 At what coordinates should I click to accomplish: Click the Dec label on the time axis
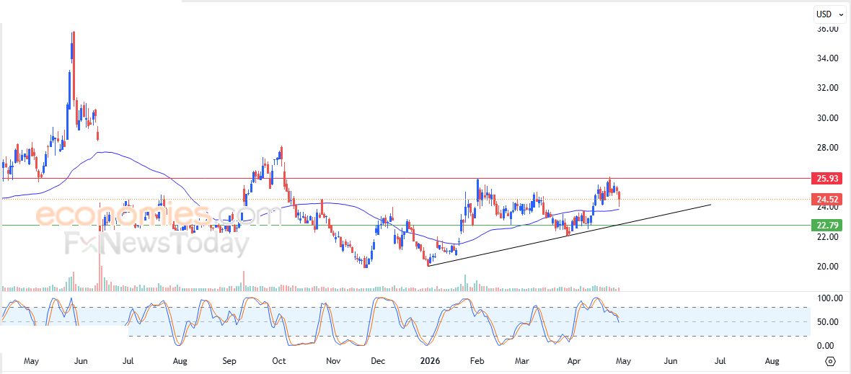tap(377, 360)
